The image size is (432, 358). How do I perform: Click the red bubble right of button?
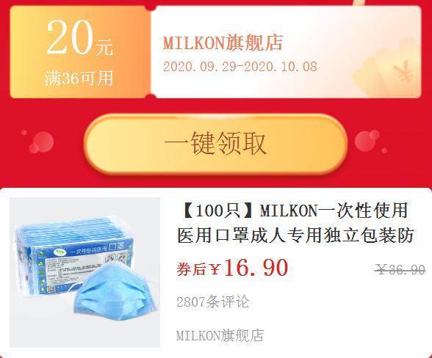[x=367, y=140]
